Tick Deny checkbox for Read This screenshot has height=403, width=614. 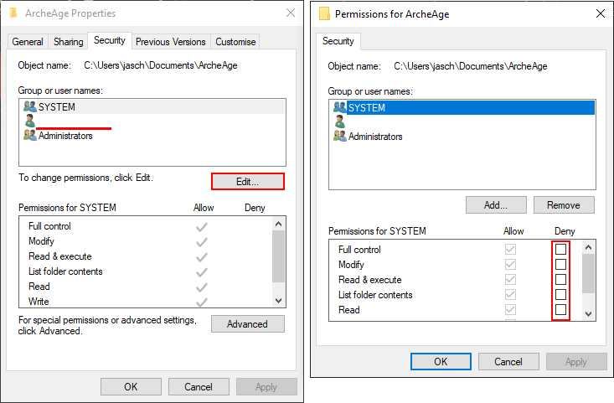[560, 309]
